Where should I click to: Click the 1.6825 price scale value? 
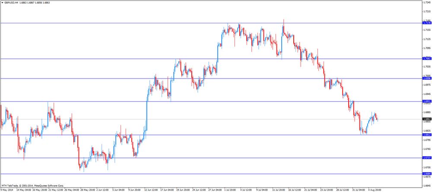point(427,131)
